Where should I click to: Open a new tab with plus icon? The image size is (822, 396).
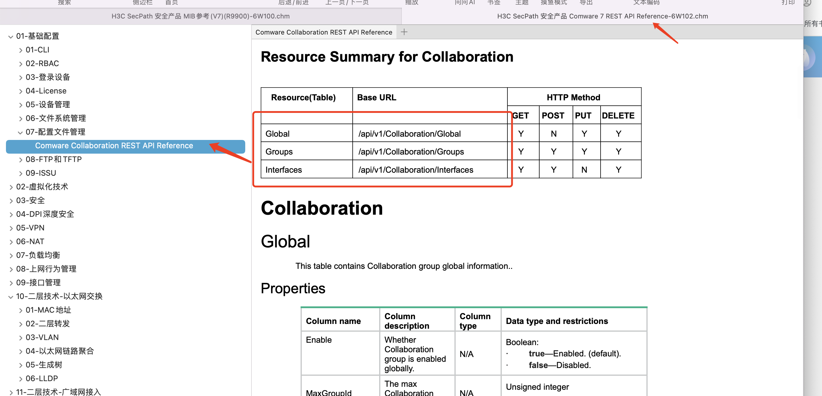(x=404, y=32)
